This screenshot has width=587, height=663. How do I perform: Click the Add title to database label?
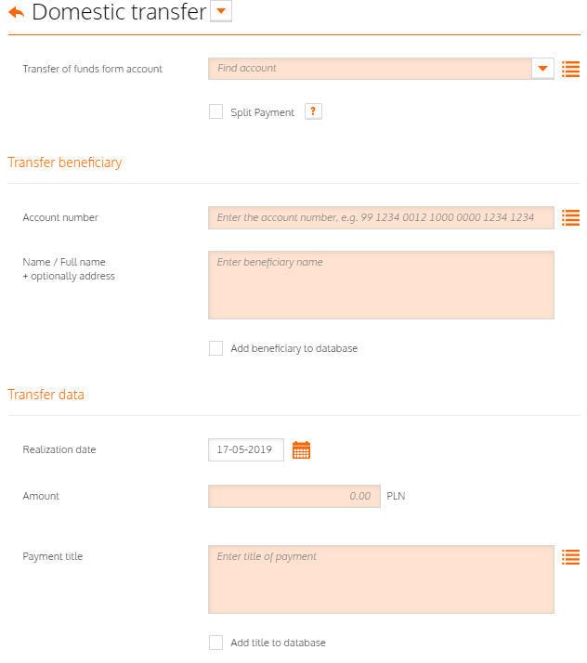tap(278, 643)
